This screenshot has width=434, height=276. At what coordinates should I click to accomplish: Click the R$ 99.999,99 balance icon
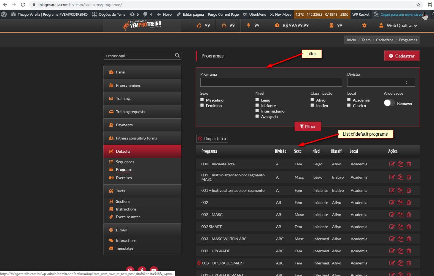point(277,25)
